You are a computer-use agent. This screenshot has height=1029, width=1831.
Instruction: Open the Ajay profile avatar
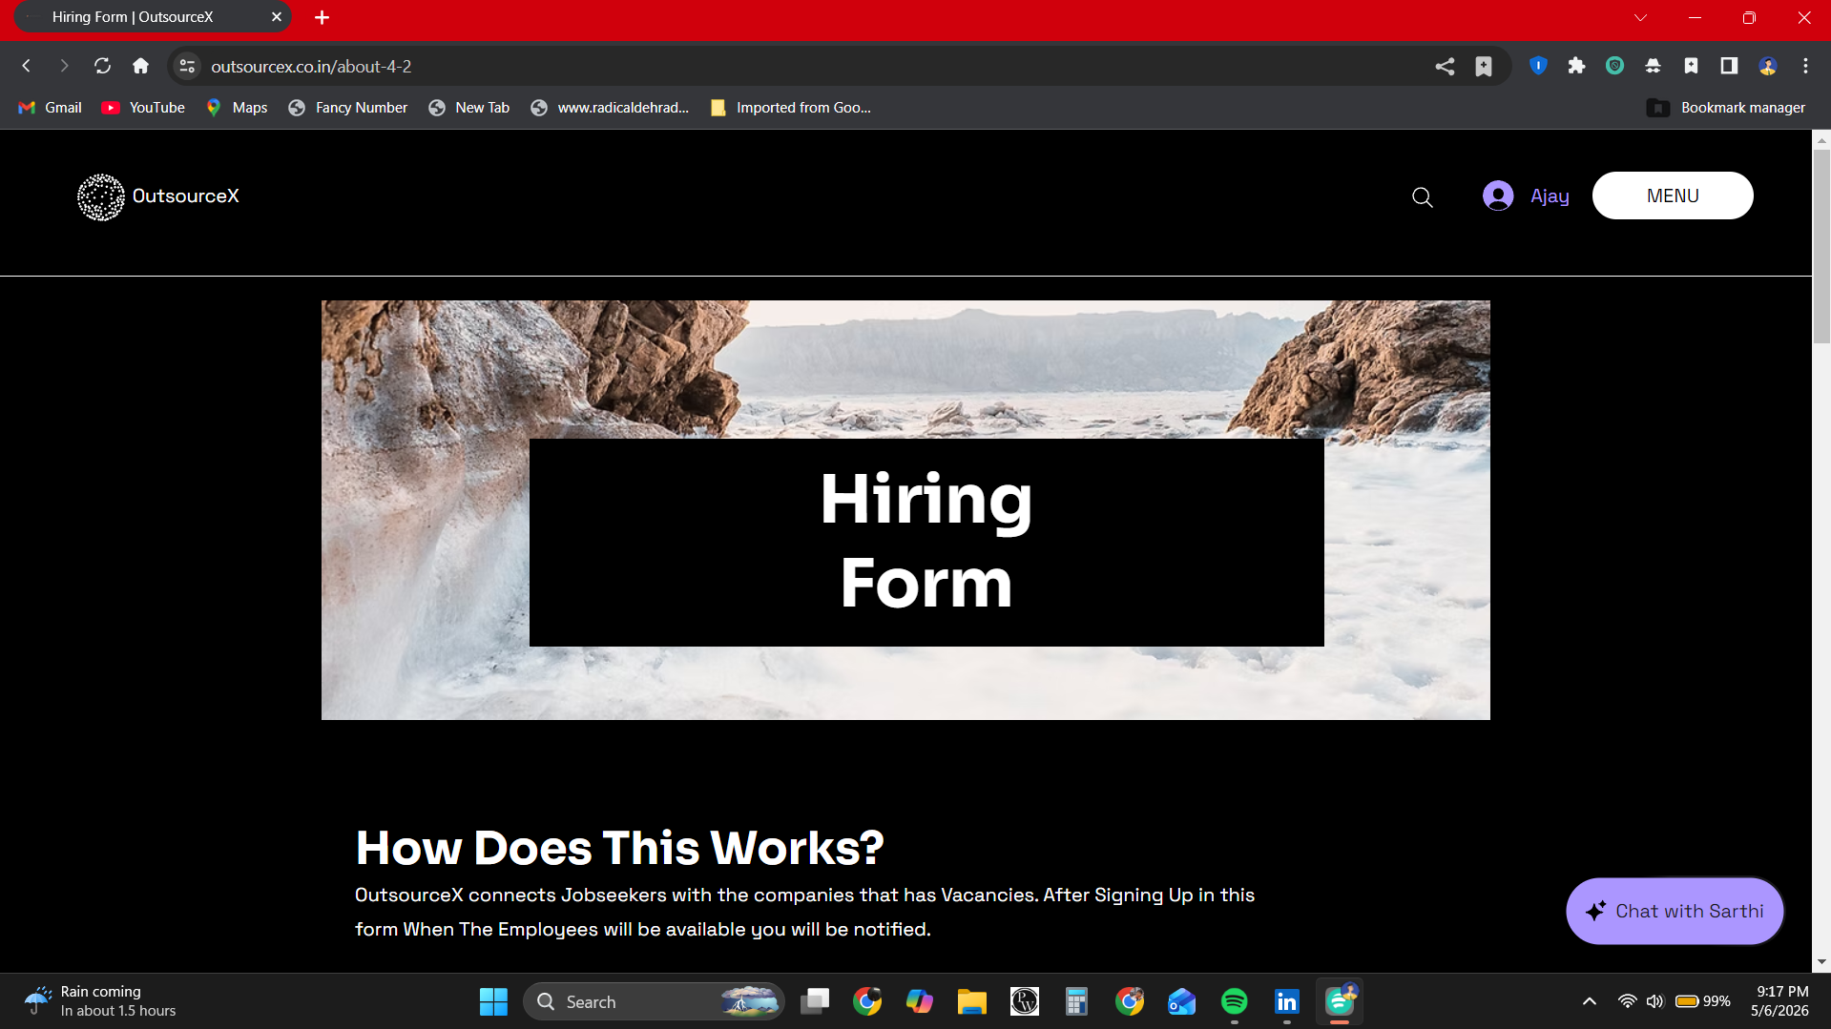pos(1498,196)
